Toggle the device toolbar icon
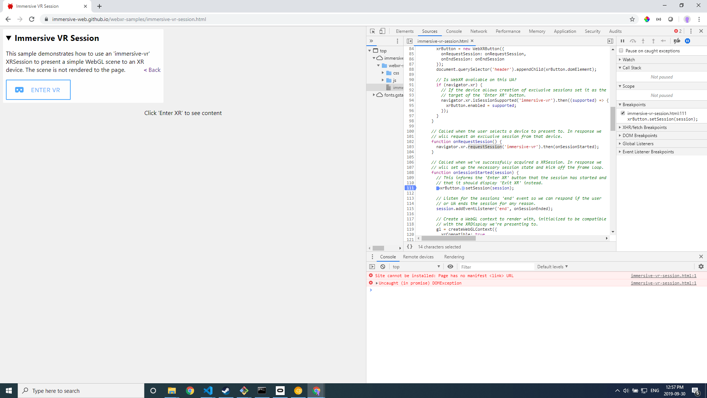The height and width of the screenshot is (398, 707). [x=383, y=31]
